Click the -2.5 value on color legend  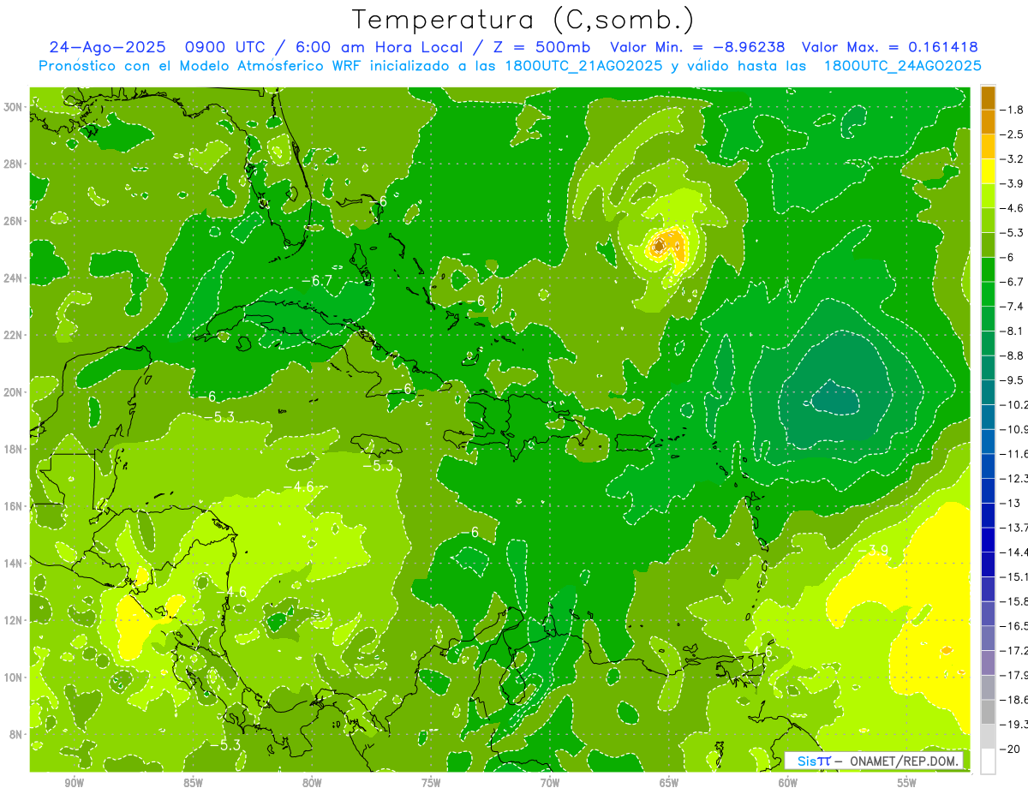[1013, 134]
